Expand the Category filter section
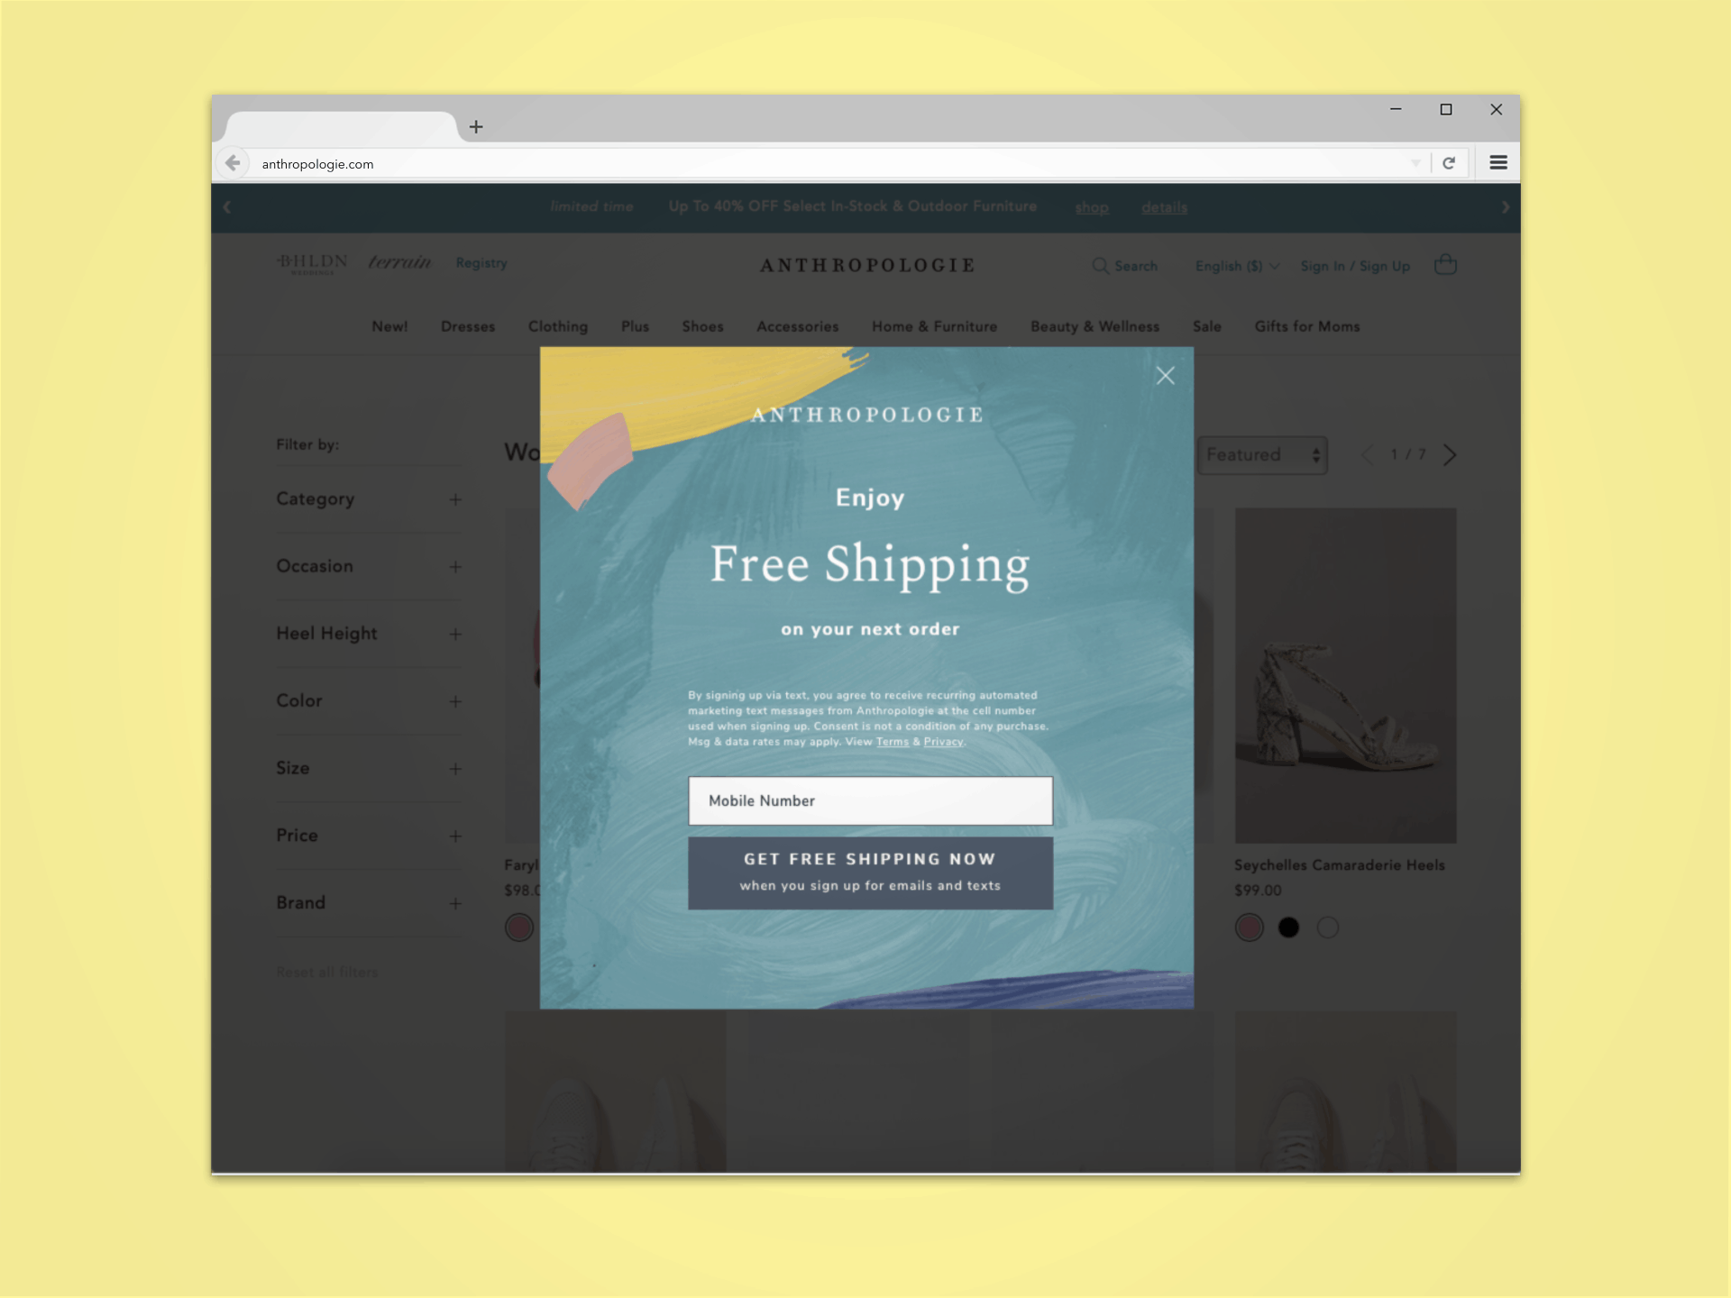This screenshot has height=1298, width=1731. 456,499
